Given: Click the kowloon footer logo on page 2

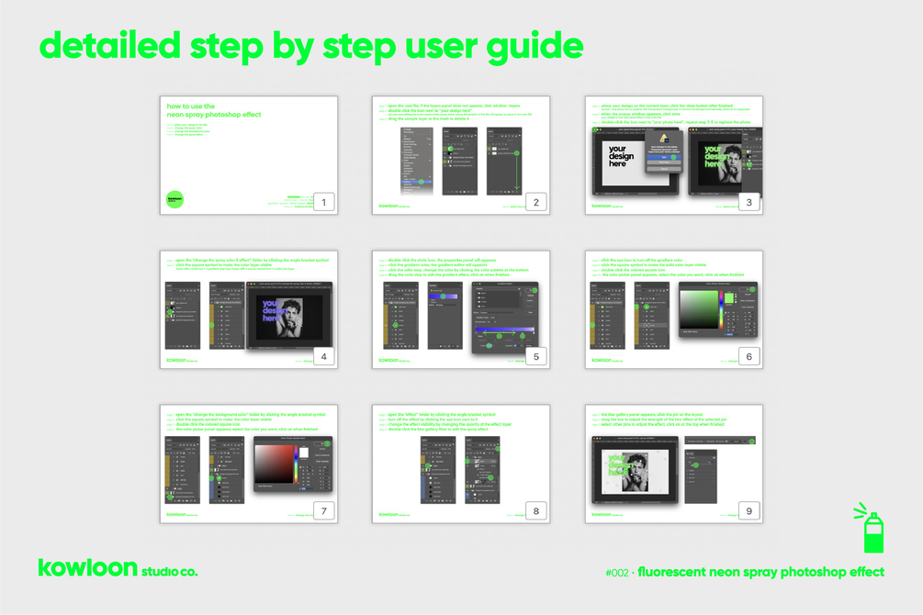Looking at the screenshot, I should tap(394, 206).
